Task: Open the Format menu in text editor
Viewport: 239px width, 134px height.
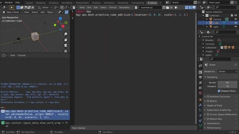Action: point(113,7)
